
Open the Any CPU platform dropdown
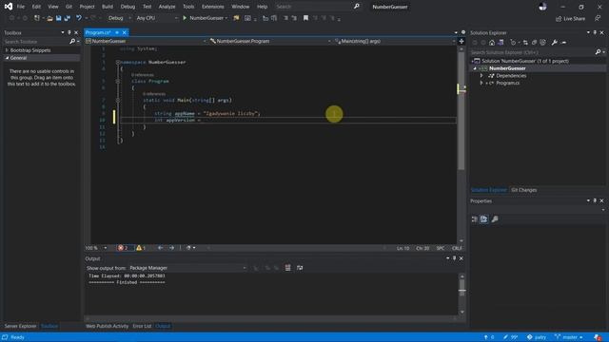click(157, 18)
